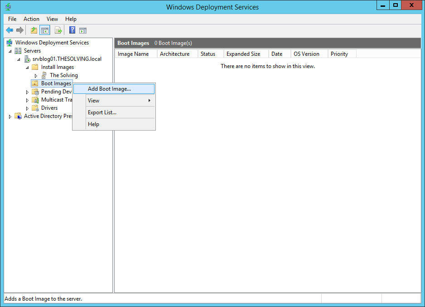Select The Solving label in tree
Viewport: 425px width, 307px height.
click(x=64, y=75)
